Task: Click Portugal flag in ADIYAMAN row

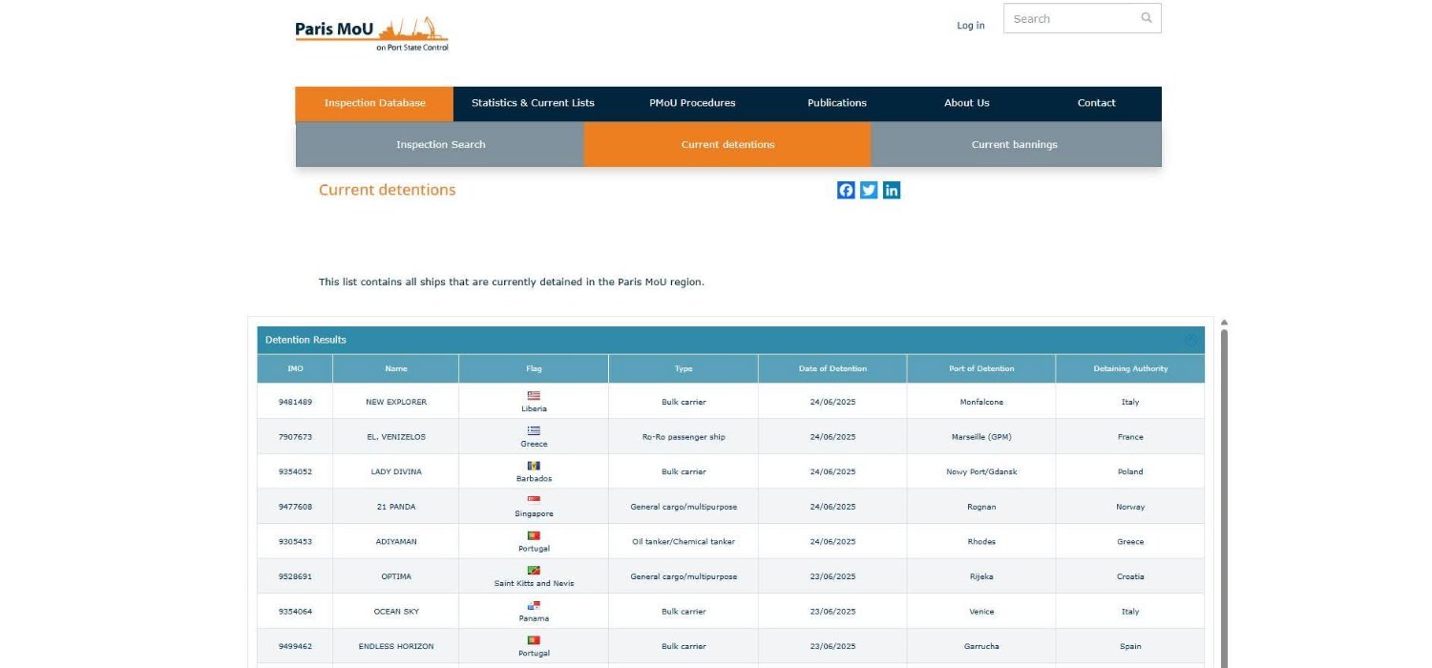Action: (534, 535)
